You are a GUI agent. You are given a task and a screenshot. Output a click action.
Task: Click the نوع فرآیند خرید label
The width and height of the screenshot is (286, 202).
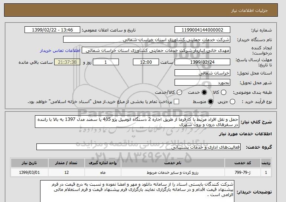tap(257, 102)
